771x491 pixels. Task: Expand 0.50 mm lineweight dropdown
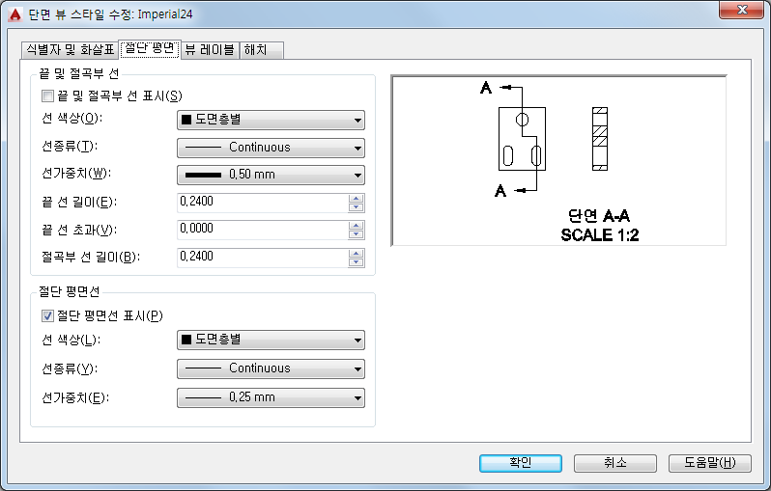pos(271,175)
